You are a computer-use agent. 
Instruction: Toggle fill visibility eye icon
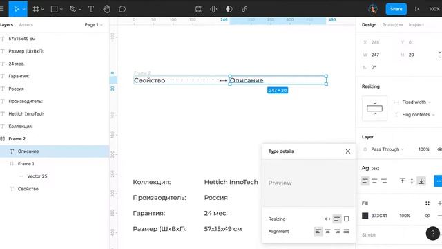427,216
